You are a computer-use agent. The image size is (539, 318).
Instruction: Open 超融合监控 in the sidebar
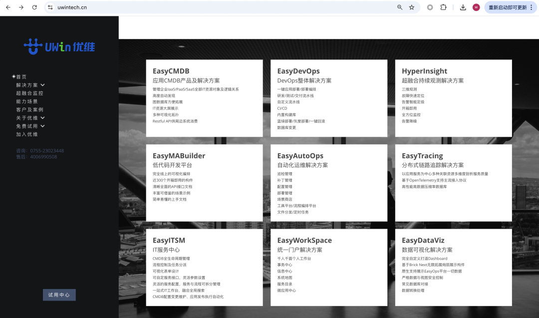pos(29,93)
